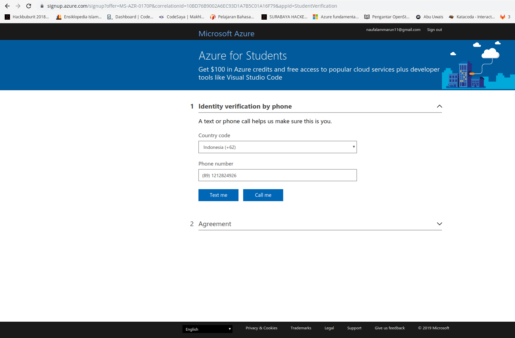The width and height of the screenshot is (515, 338).
Task: Open the Pengantar OpenSt bookmark
Action: click(x=387, y=17)
